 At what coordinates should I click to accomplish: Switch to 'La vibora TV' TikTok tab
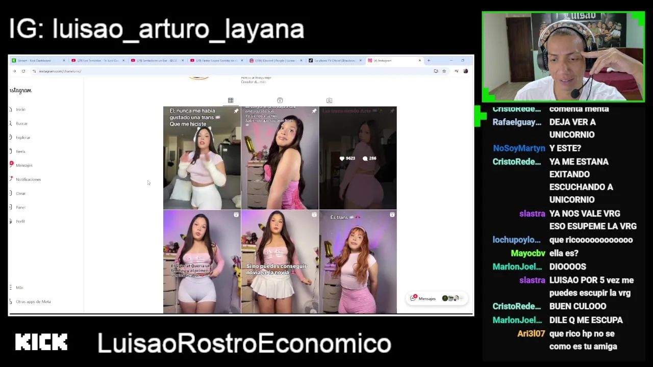point(334,61)
